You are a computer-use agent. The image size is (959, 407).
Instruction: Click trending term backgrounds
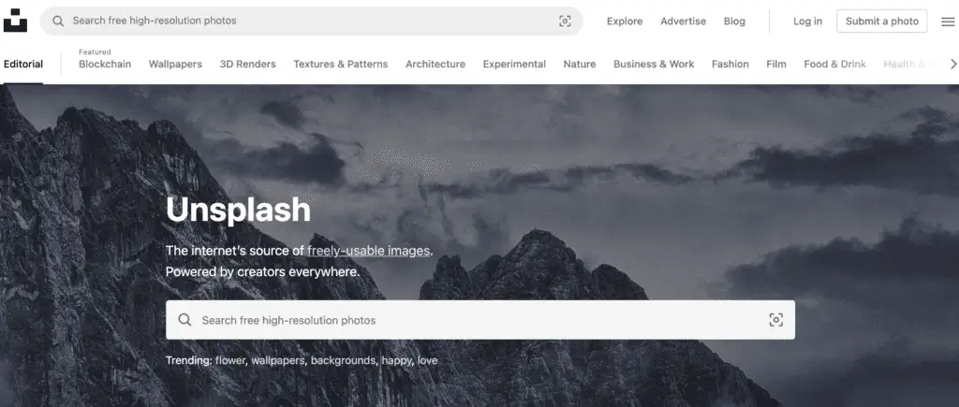(343, 360)
